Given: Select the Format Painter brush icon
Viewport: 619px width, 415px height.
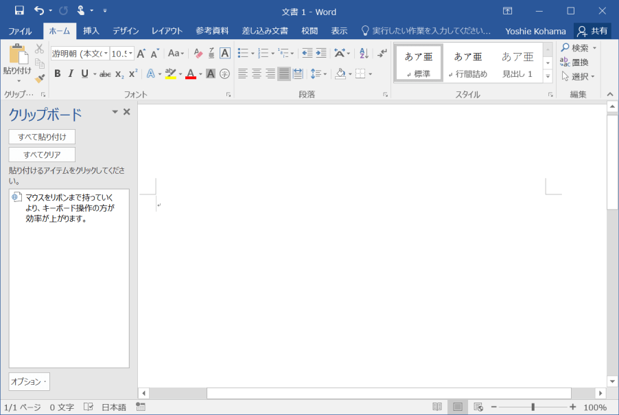Looking at the screenshot, I should coord(40,78).
